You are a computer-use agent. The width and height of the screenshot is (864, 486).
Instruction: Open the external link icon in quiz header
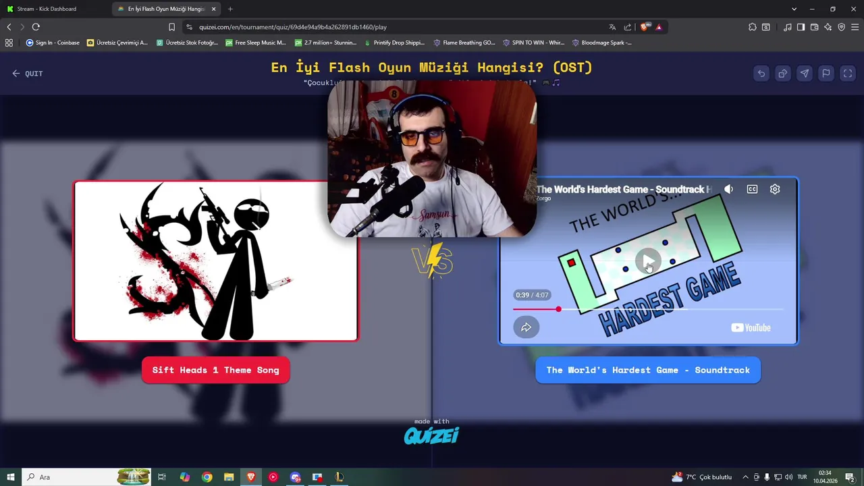783,74
